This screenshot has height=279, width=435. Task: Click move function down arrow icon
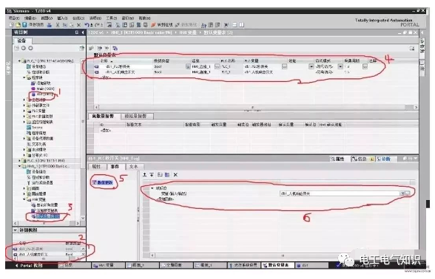click(152, 175)
